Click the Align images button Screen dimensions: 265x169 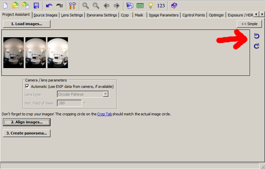point(27,122)
